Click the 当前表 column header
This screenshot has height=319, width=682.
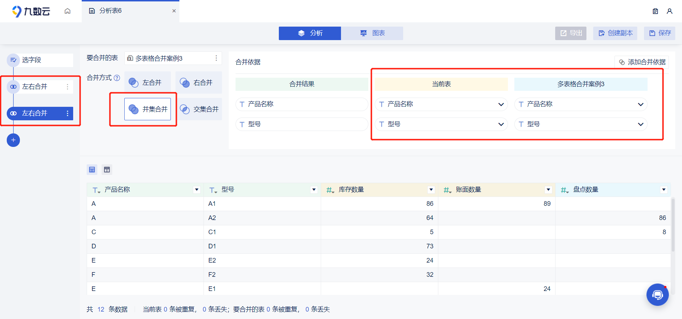[x=441, y=84]
